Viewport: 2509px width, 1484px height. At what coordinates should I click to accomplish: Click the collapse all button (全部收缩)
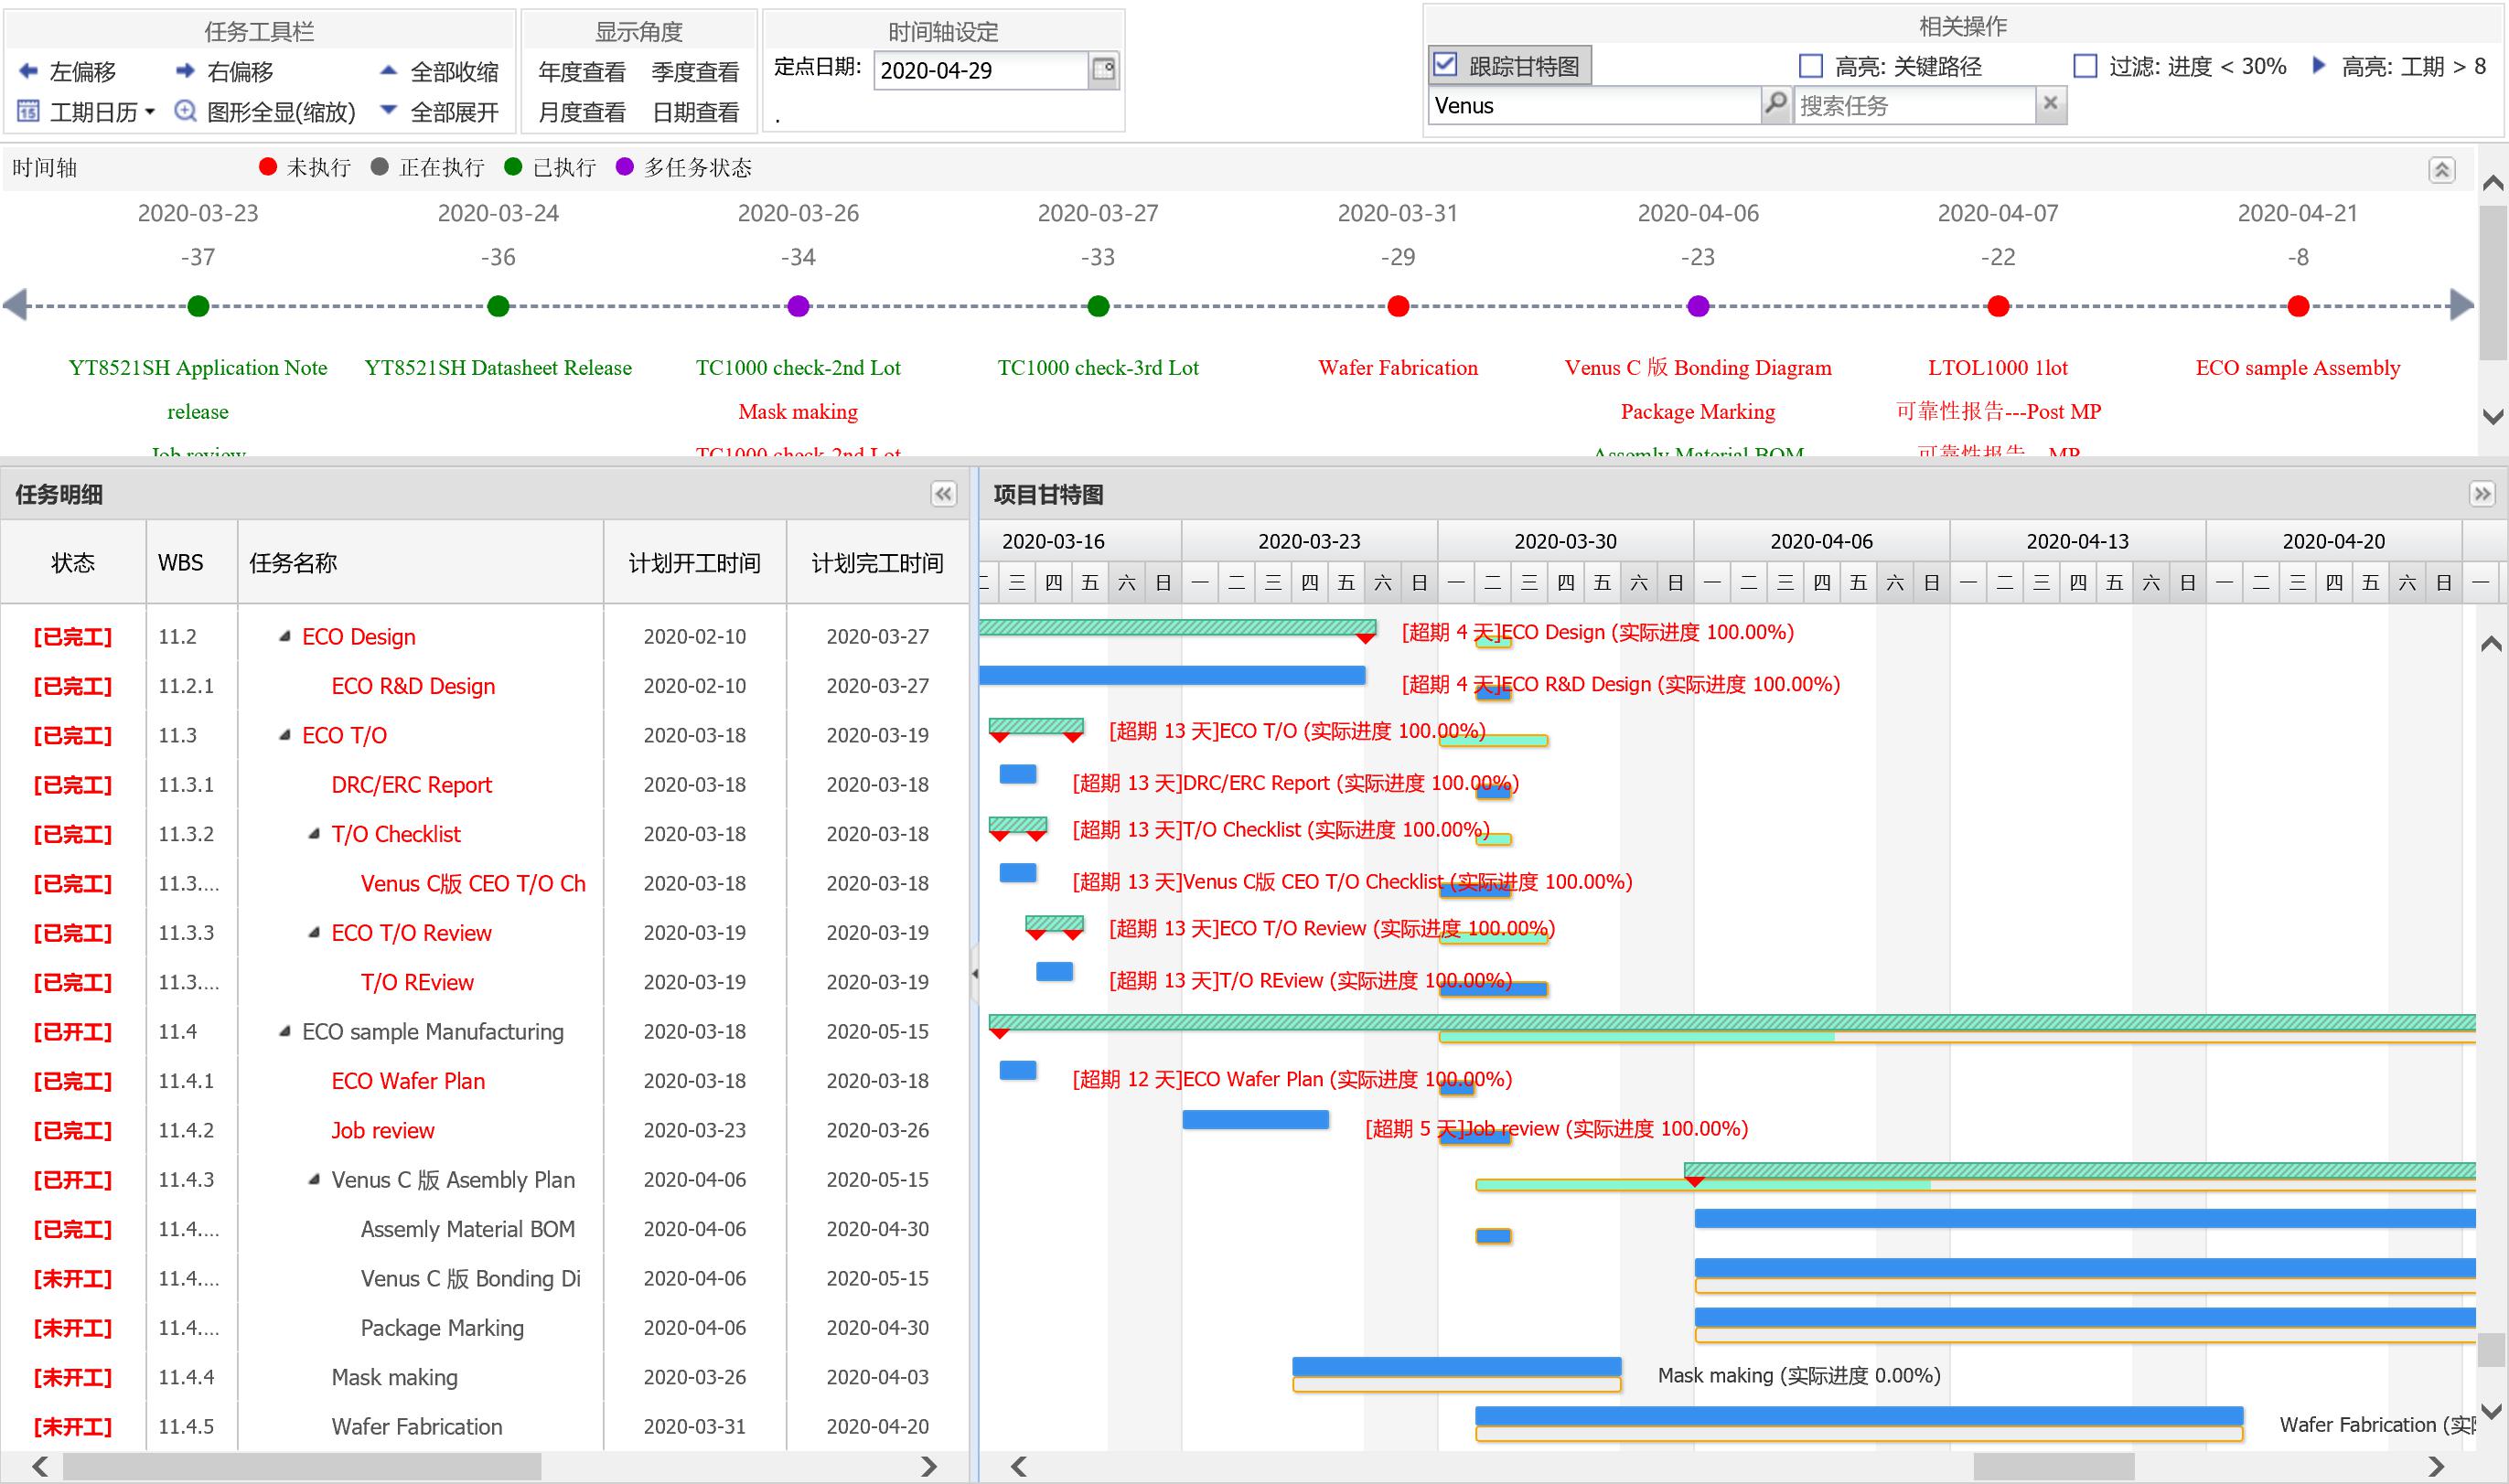pos(453,72)
